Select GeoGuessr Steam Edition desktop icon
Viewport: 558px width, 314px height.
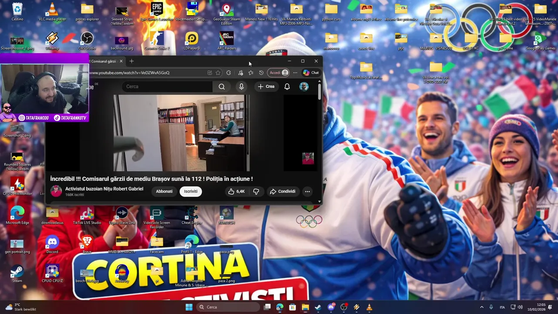[227, 14]
